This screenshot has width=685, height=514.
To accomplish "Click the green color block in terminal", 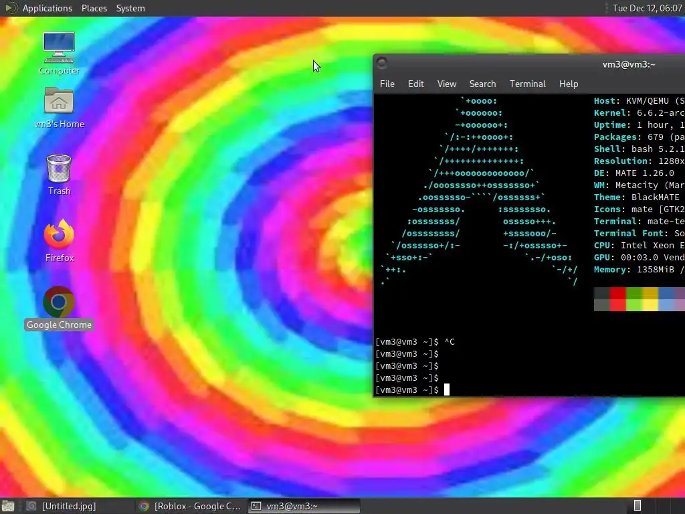I will point(634,299).
